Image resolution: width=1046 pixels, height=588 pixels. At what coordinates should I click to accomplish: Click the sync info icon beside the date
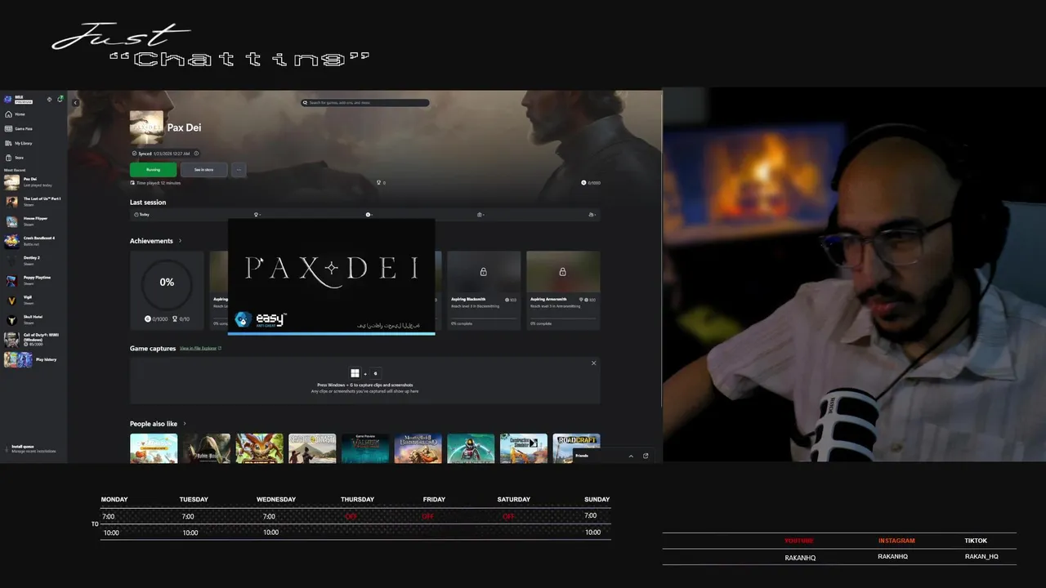point(196,154)
